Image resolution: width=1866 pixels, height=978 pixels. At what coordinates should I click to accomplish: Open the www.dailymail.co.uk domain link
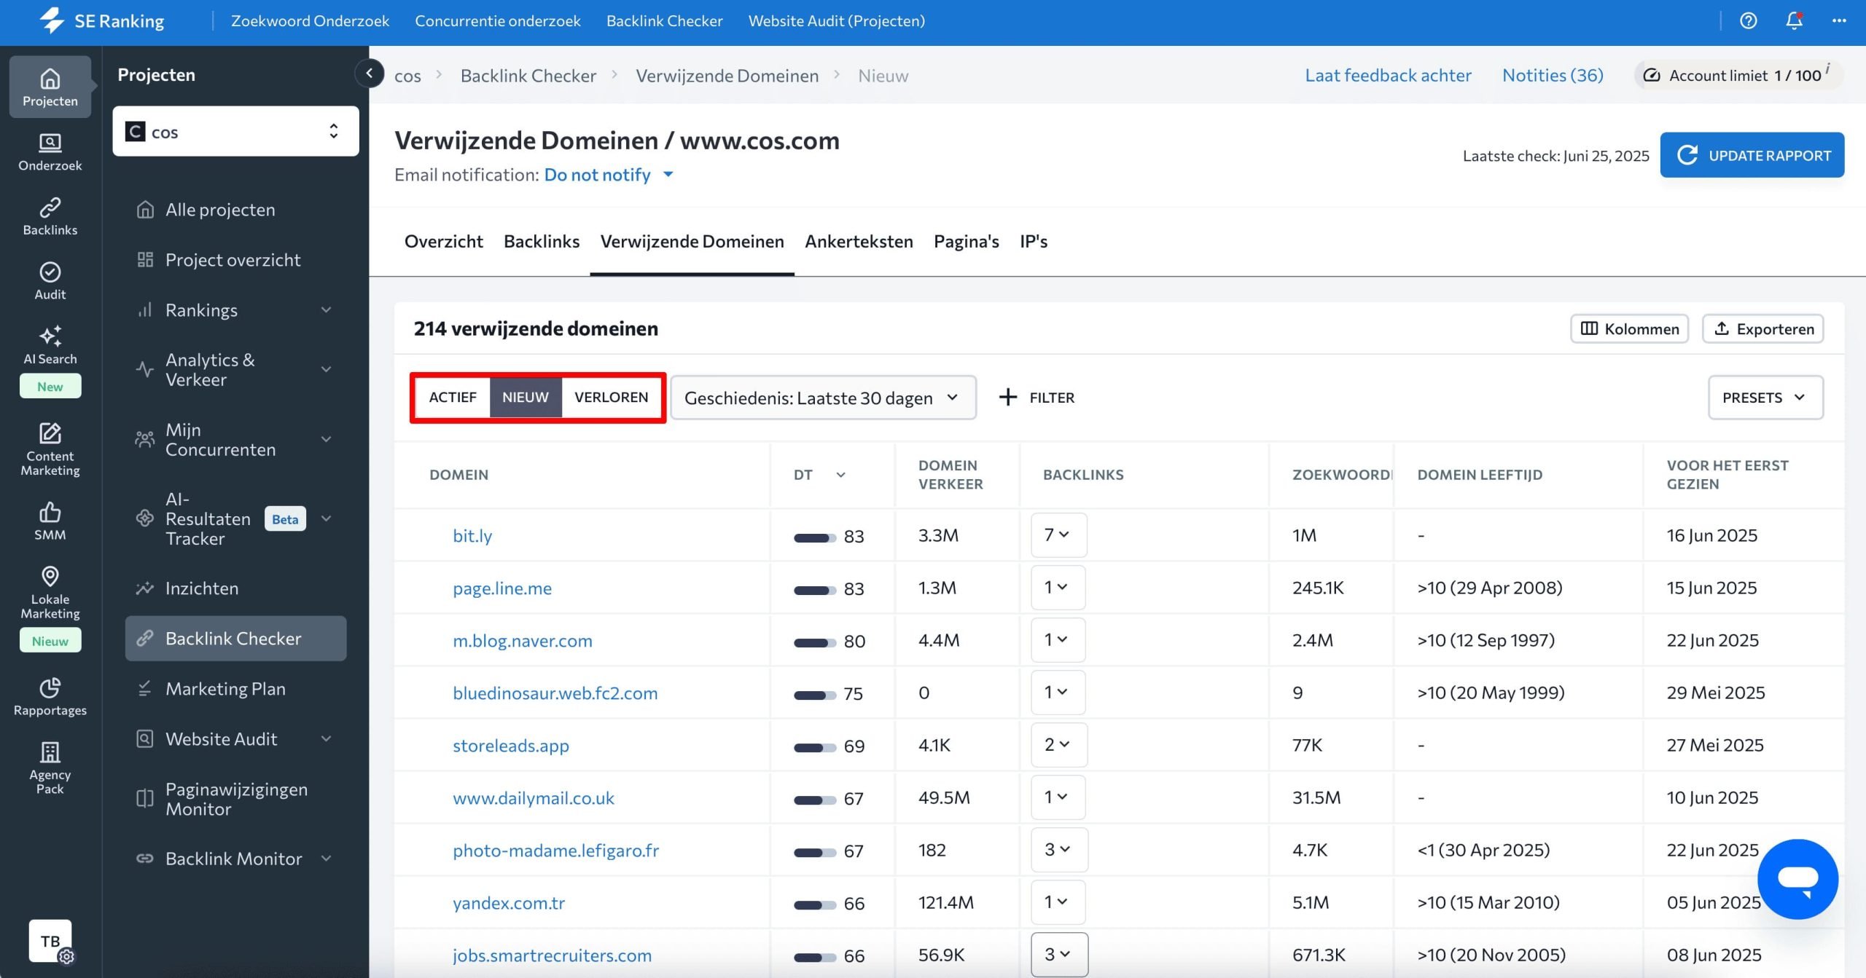click(x=534, y=797)
